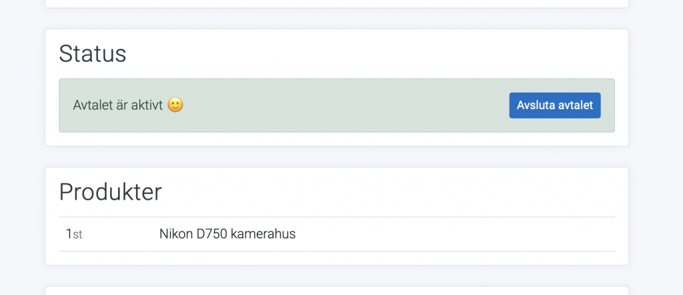Click grey page background between the cards
This screenshot has height=295, width=683.
(x=337, y=156)
